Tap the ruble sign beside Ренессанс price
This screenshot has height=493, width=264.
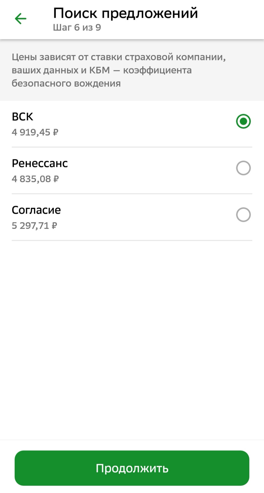coord(56,179)
